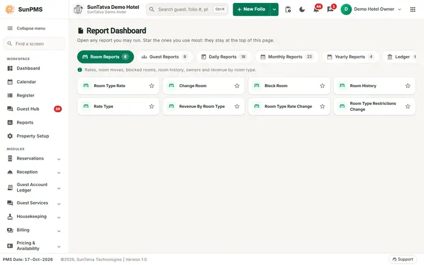Viewport: 424px width, 265px height.
Task: Switch to the Ledger tab
Action: coord(400,57)
